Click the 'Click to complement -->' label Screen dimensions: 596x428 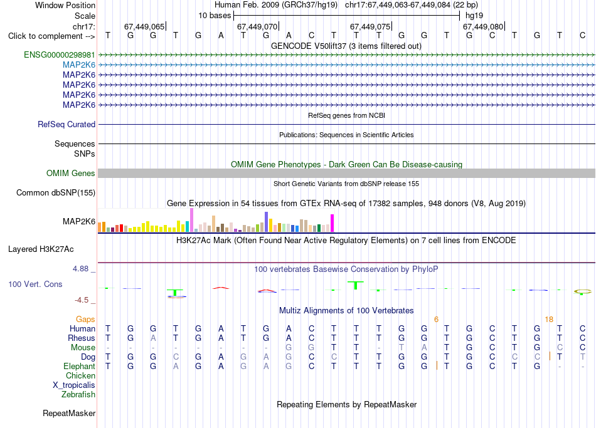point(51,36)
